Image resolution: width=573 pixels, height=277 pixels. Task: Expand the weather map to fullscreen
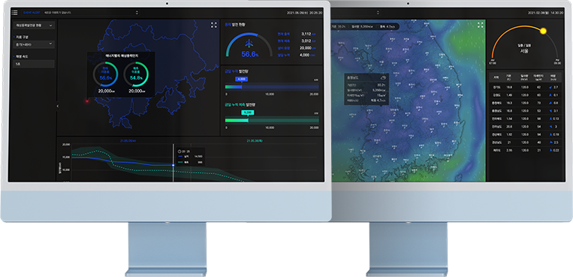[x=481, y=25]
